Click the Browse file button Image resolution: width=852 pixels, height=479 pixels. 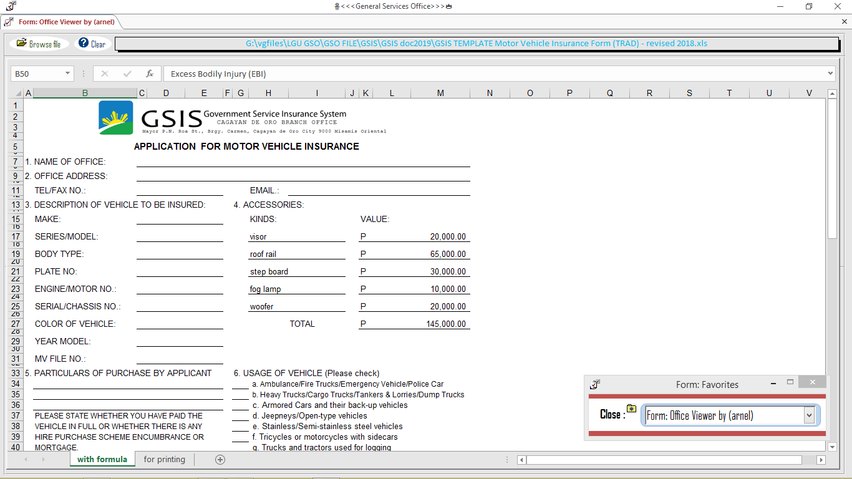point(39,44)
